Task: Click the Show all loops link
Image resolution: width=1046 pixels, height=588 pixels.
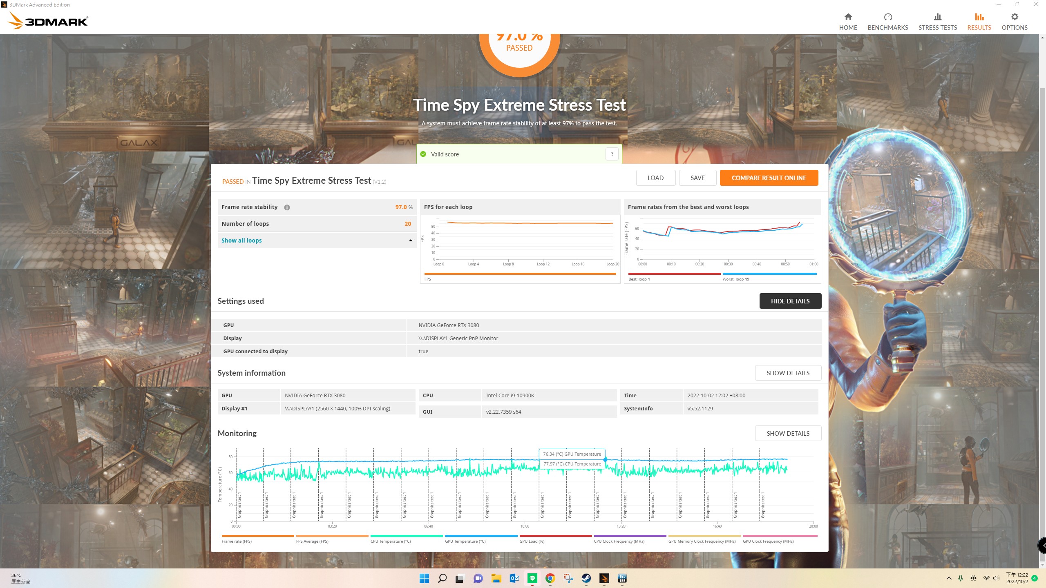Action: 241,241
